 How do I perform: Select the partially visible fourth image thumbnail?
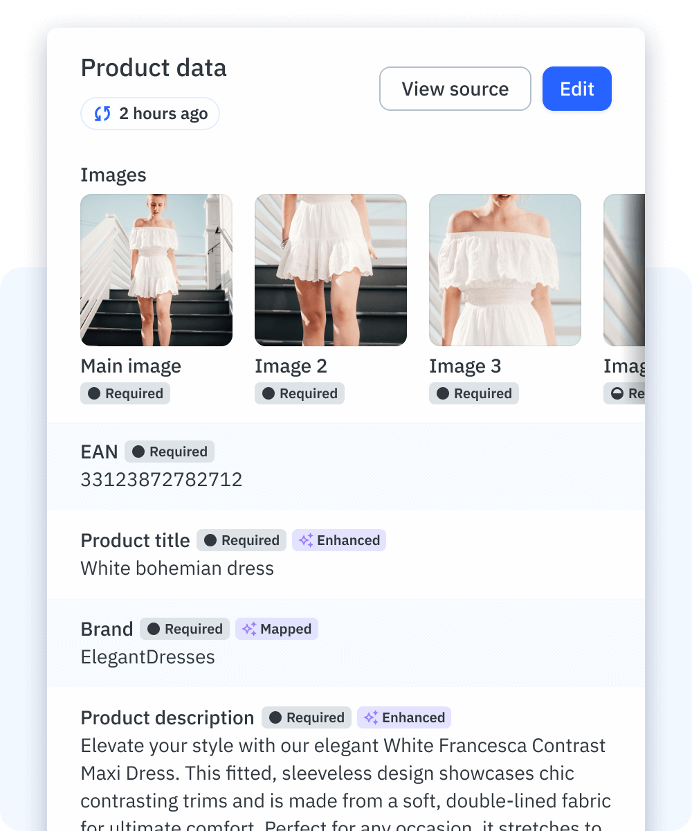pos(624,270)
